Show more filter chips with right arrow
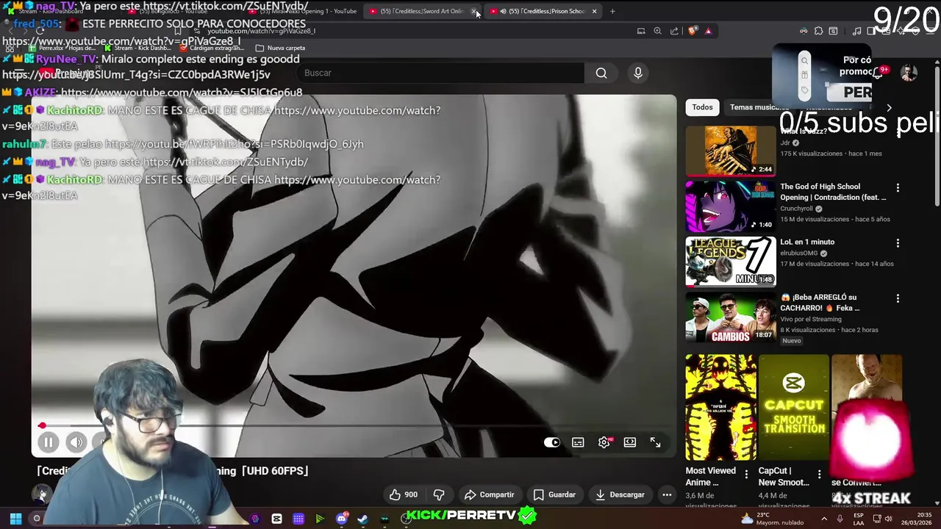This screenshot has height=529, width=941. 889,107
